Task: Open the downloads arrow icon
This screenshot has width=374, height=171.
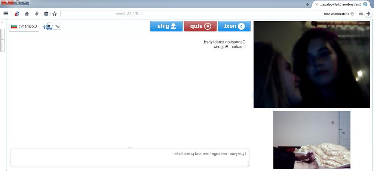Action: (37, 13)
